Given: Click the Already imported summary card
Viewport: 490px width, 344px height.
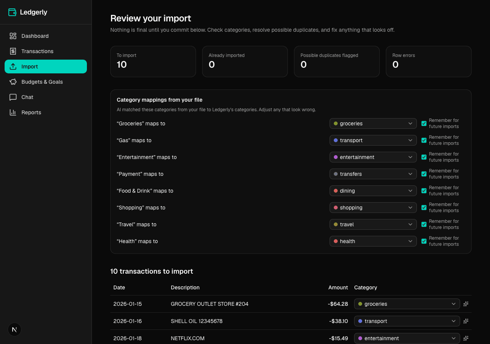Looking at the screenshot, I should point(245,62).
